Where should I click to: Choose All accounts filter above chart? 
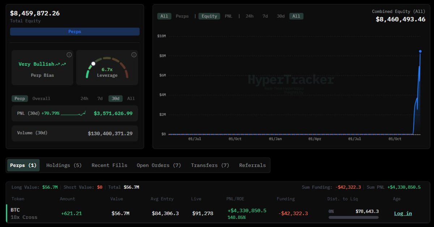pos(164,16)
